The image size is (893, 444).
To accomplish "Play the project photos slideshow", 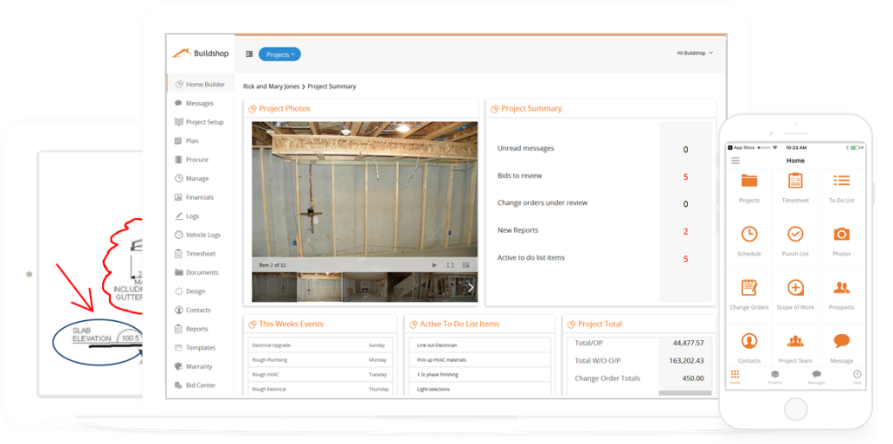I will [x=435, y=264].
